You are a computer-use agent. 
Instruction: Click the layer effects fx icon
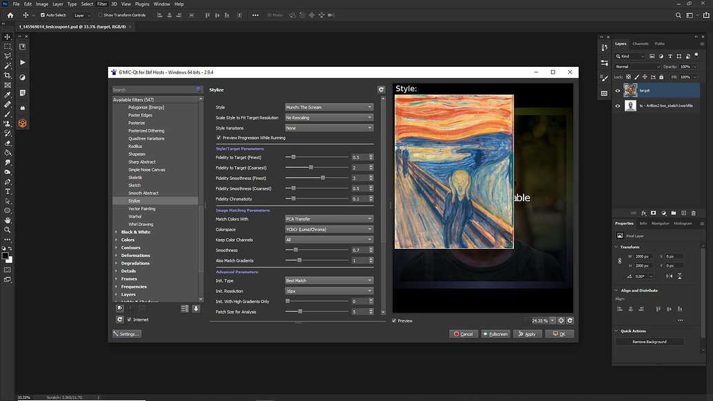coord(644,213)
